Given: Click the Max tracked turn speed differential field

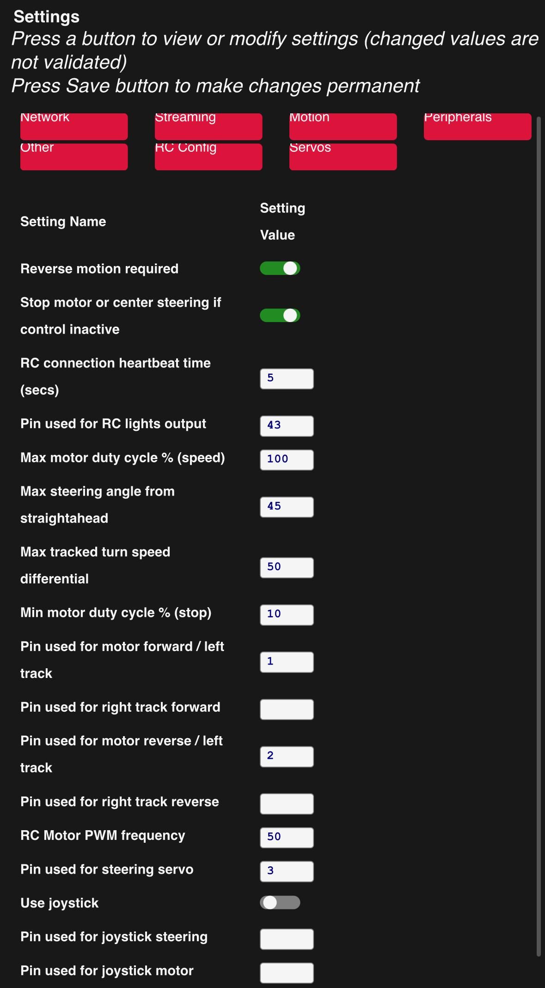Looking at the screenshot, I should point(287,568).
